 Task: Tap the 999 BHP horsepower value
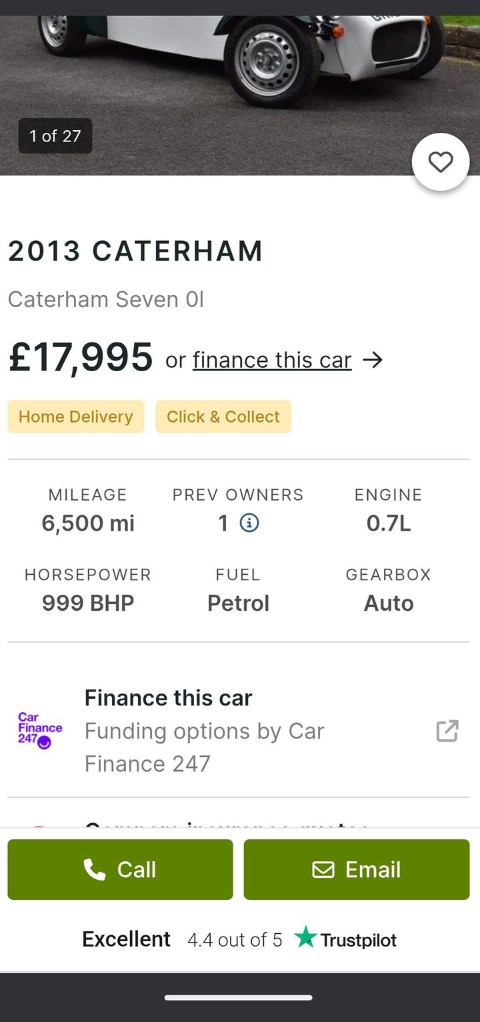click(x=88, y=603)
